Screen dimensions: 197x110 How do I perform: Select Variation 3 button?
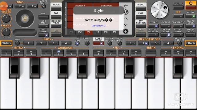pyautogui.click(x=71, y=53)
